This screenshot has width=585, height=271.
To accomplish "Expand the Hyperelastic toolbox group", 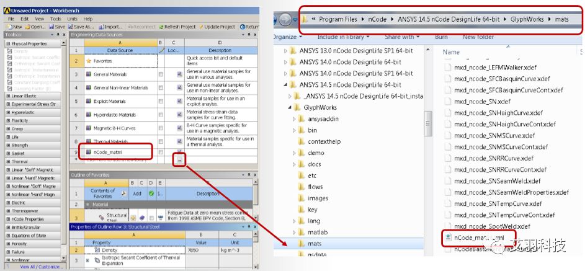I will click(8, 112).
